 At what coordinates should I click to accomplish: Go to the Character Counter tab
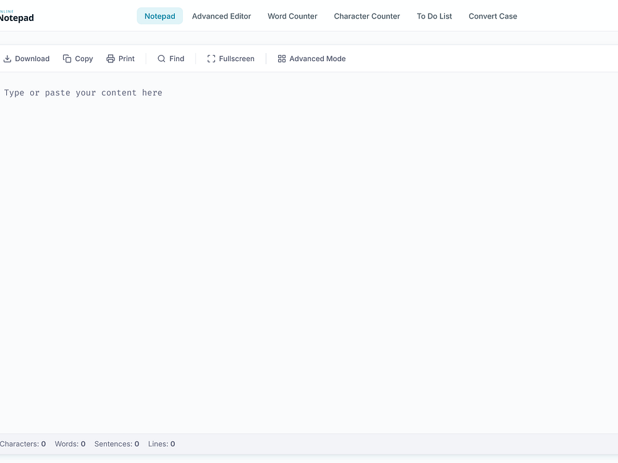pos(367,16)
